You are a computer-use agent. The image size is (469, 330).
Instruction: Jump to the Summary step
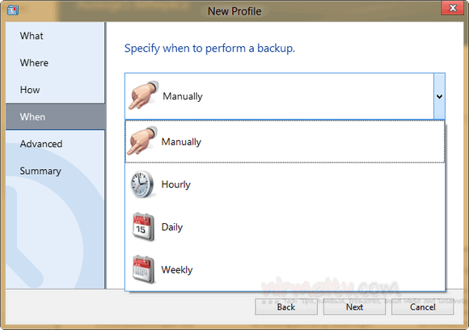tap(40, 171)
